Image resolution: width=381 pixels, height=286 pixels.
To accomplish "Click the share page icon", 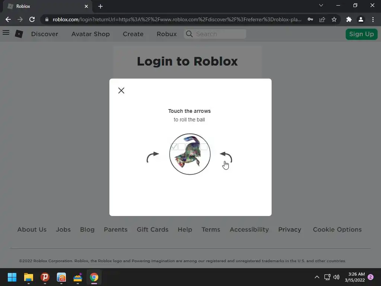I will (322, 19).
